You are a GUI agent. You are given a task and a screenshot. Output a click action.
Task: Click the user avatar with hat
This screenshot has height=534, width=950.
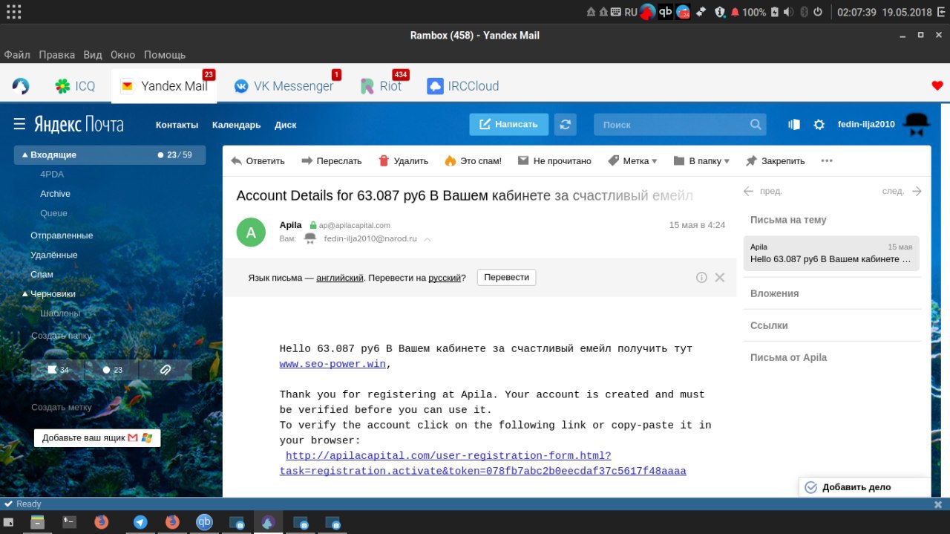coord(917,124)
